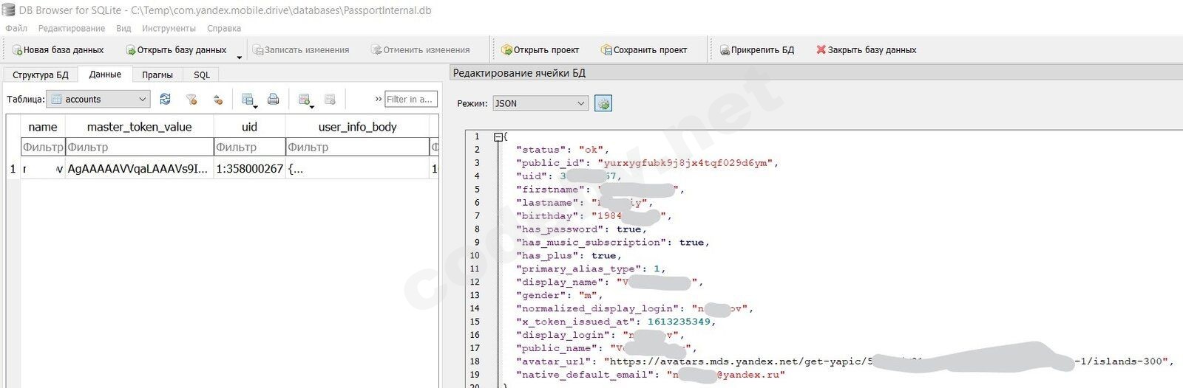Click the filter field under master_token_value
This screenshot has width=1183, height=388.
click(x=140, y=148)
